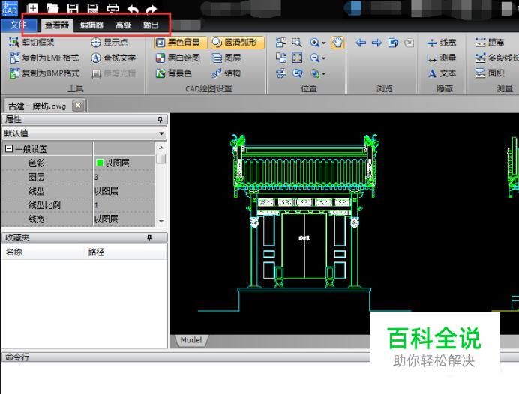Print the drawing with the printer icon
519x394 pixels.
[x=112, y=8]
